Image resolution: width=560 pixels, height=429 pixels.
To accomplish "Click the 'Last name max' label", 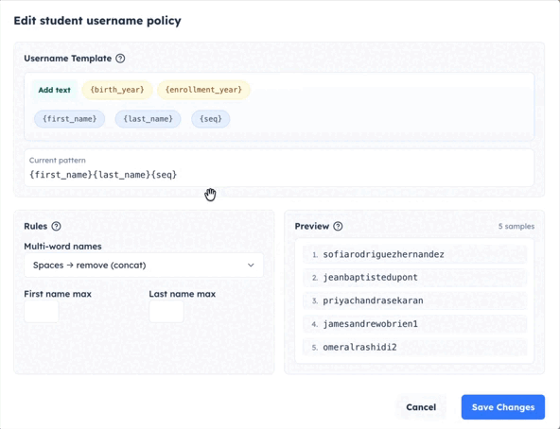I will click(183, 294).
